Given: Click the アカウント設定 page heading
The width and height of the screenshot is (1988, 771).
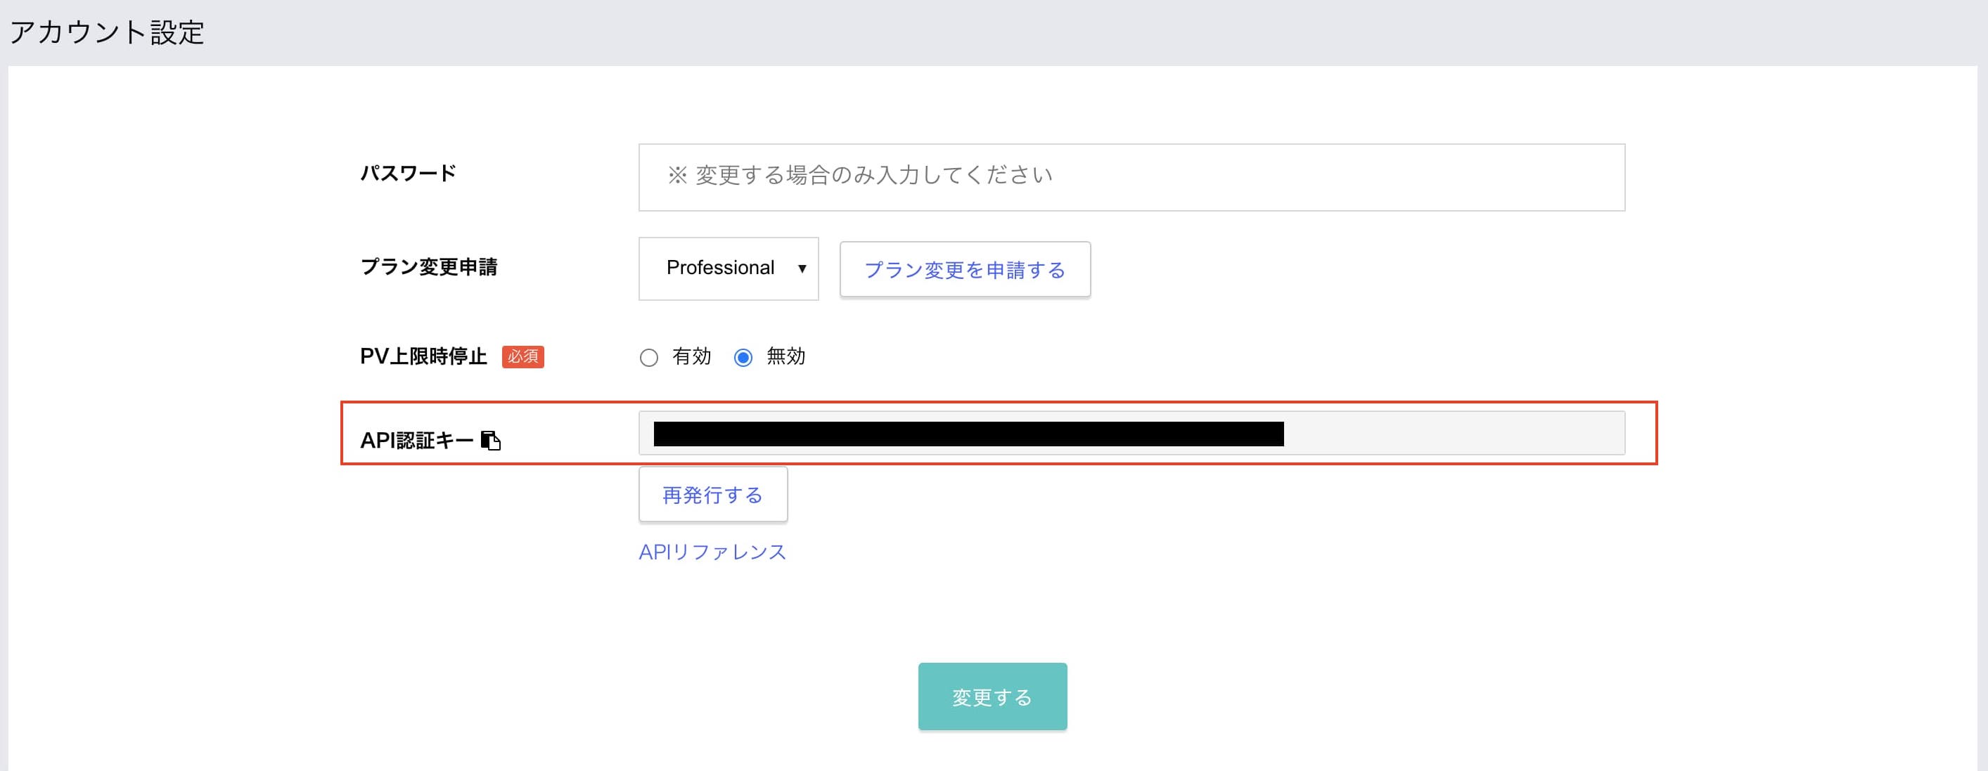Looking at the screenshot, I should (x=106, y=32).
